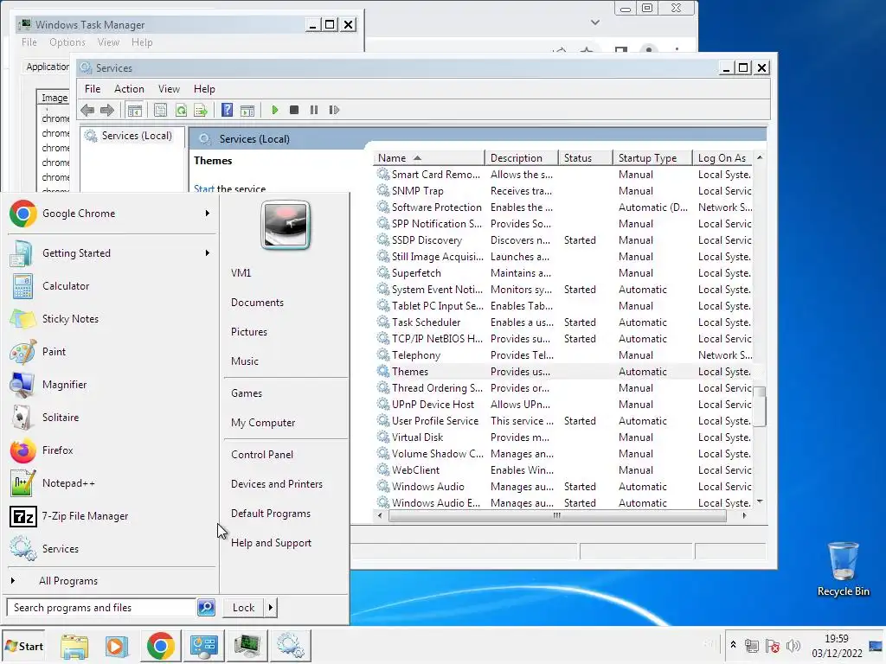Start the selected service with the play icon
Viewport: 886px width, 664px height.
click(274, 110)
